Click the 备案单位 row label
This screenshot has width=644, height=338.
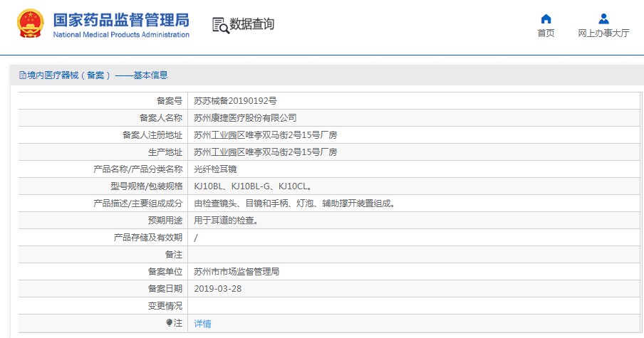165,272
